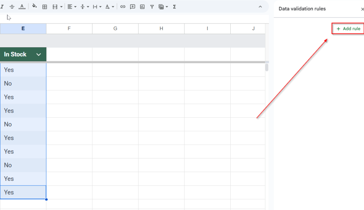Open the borders tool
This screenshot has height=210, width=364.
(44, 6)
